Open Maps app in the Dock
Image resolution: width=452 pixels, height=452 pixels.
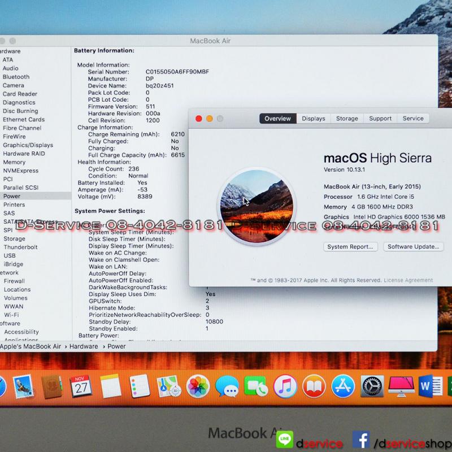coord(168,386)
